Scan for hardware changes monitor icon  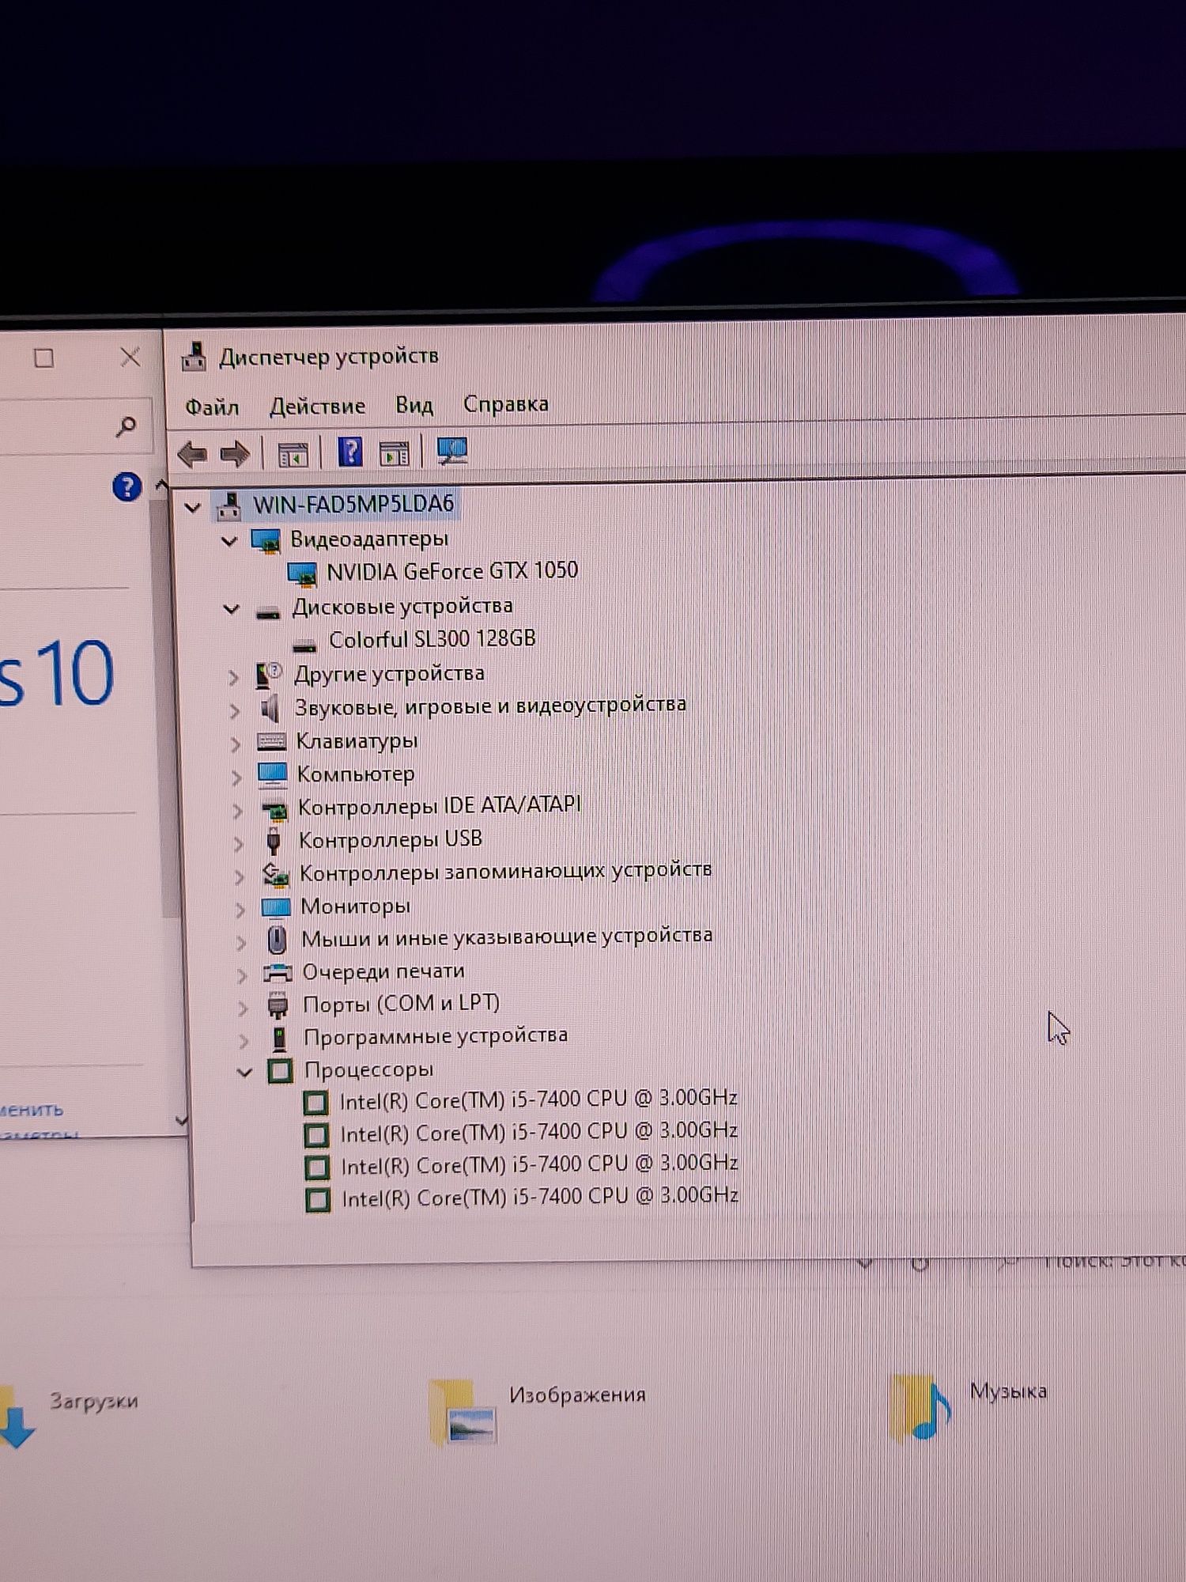[452, 451]
